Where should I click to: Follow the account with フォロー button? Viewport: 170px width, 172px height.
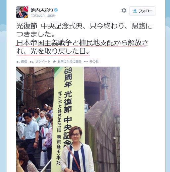[142, 11]
